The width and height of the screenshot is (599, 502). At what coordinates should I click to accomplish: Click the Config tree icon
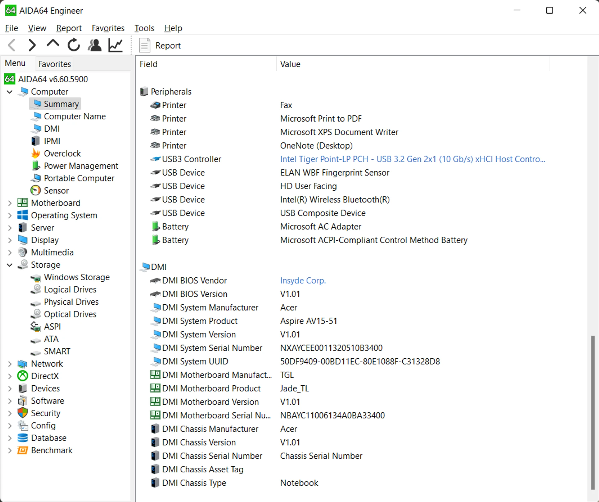22,426
